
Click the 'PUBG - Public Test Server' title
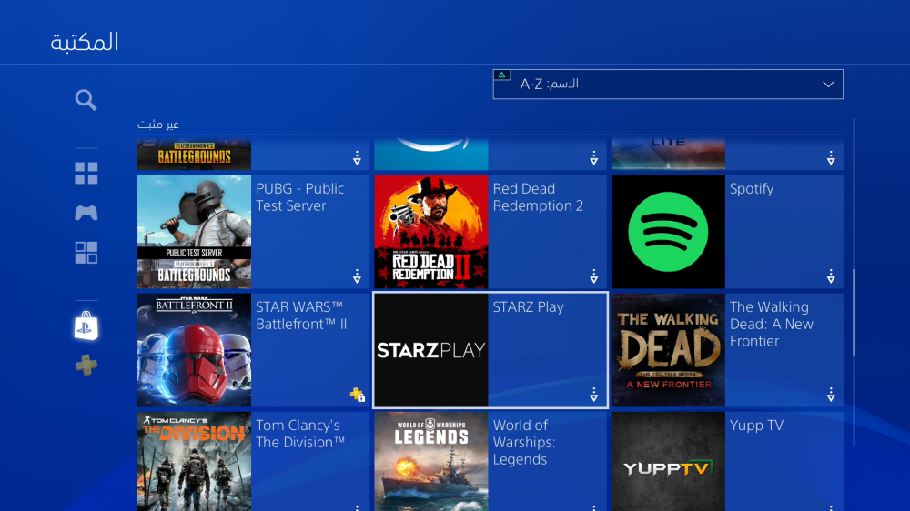pos(300,197)
